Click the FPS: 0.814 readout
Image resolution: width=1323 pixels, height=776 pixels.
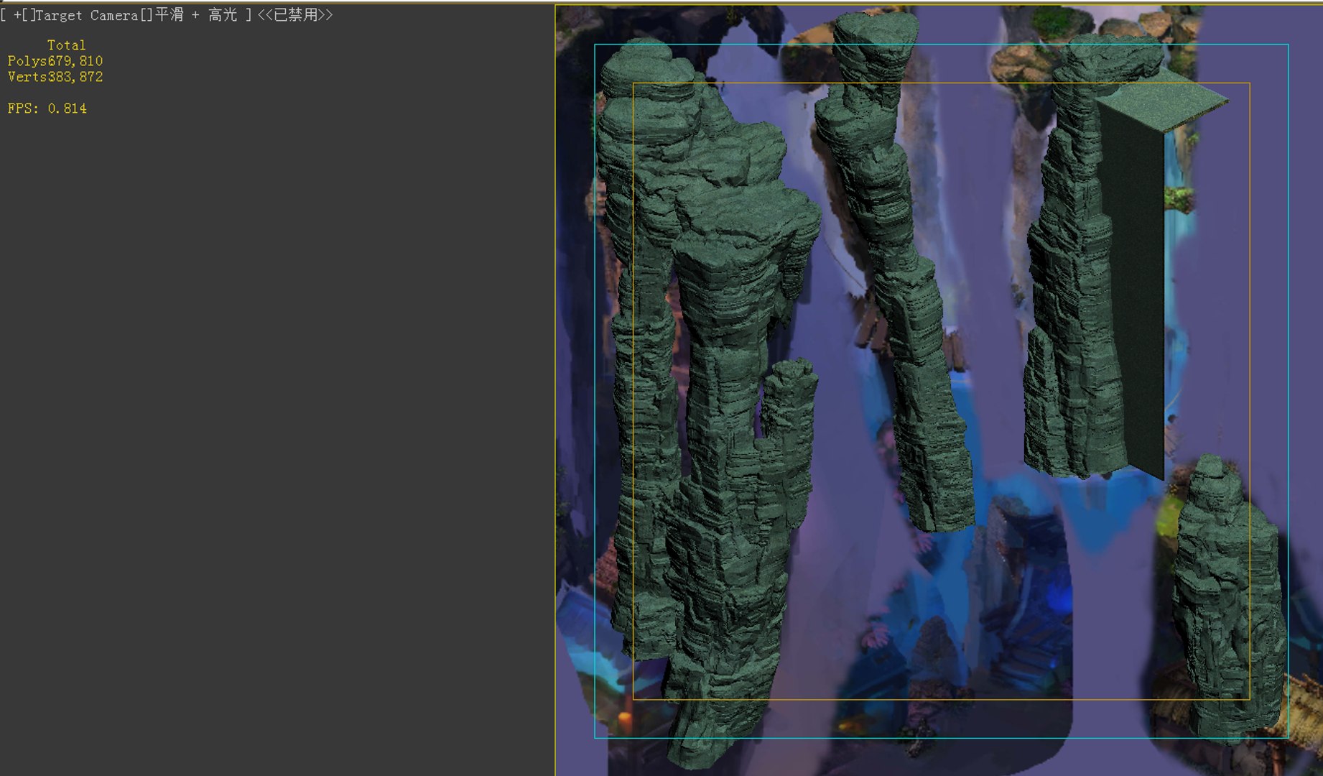point(47,108)
